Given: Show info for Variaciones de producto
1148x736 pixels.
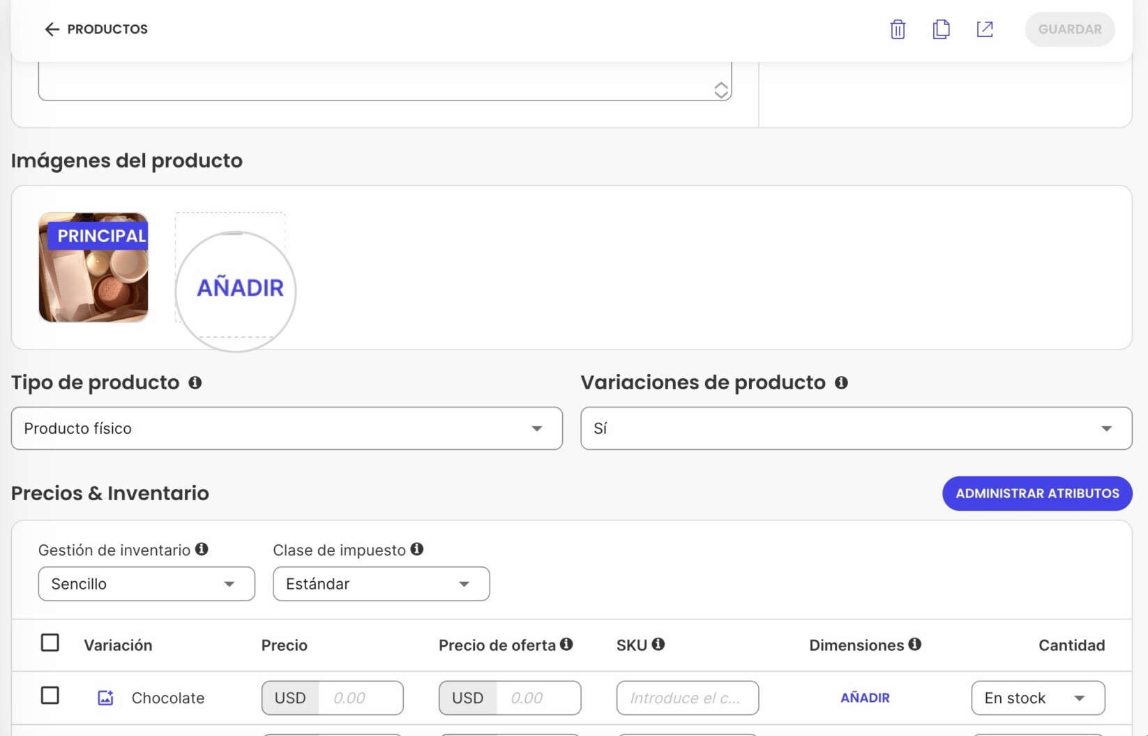Looking at the screenshot, I should [x=841, y=382].
